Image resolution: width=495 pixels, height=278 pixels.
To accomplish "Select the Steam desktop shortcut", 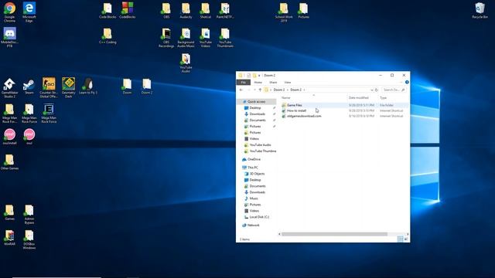I will click(29, 86).
